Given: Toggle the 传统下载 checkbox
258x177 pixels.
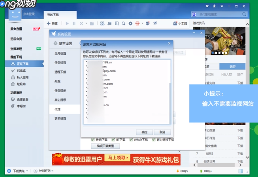Looking at the screenshot, I should (93, 139).
